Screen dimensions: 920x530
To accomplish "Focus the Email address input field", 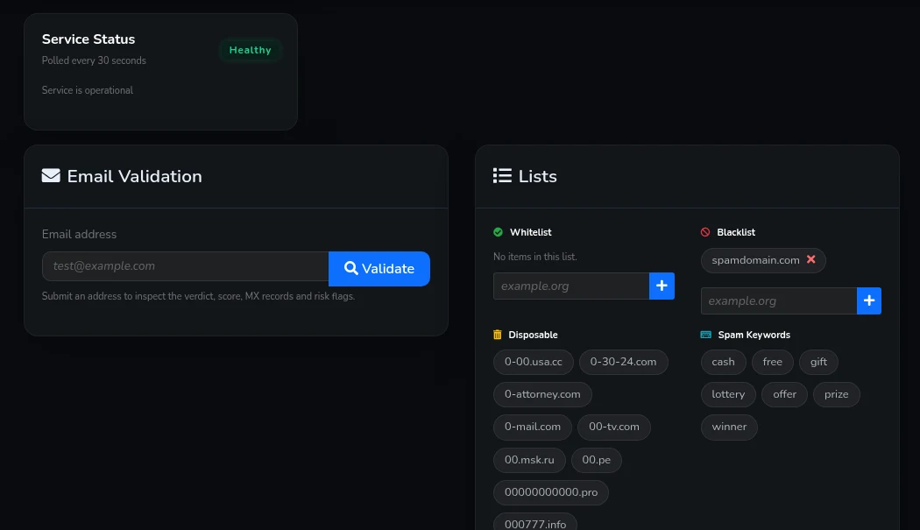I will [x=186, y=266].
